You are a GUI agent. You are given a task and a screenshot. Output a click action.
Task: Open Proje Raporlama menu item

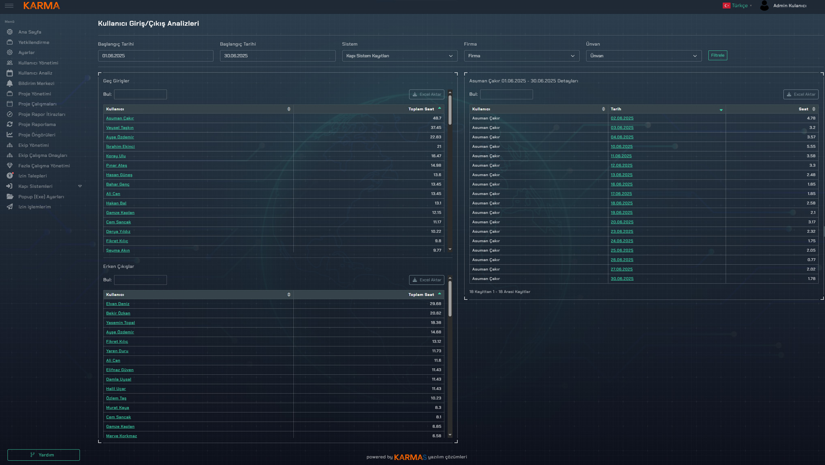point(37,124)
